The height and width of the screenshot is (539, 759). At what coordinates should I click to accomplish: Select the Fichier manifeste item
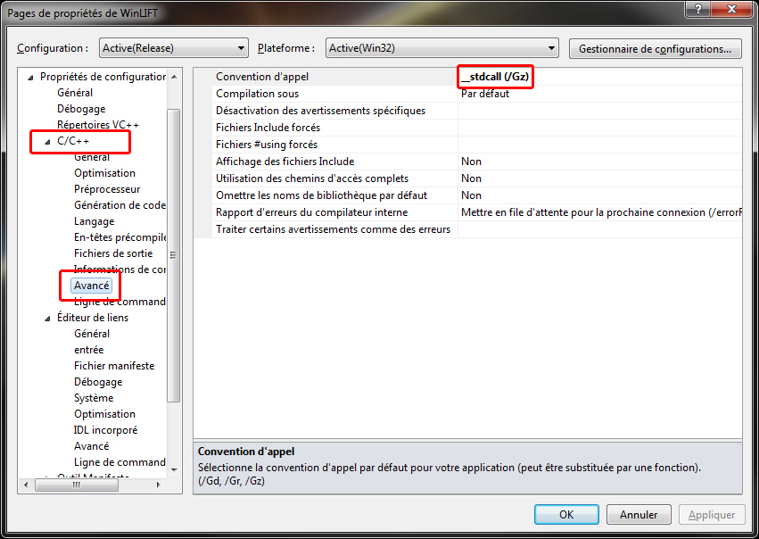click(114, 366)
